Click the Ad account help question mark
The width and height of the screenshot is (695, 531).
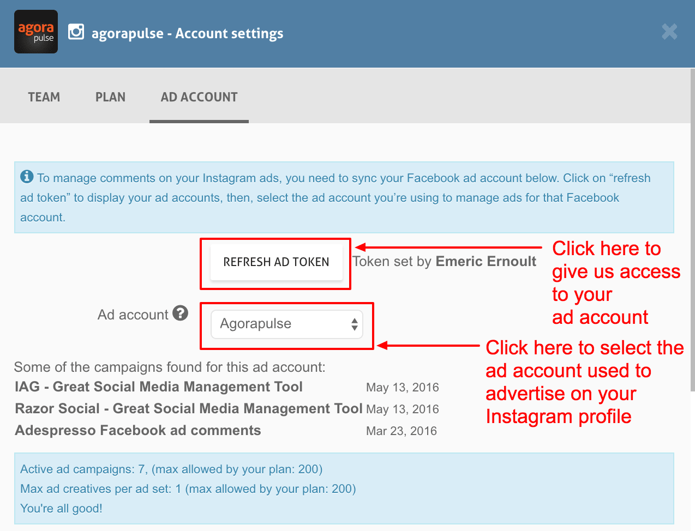[180, 313]
